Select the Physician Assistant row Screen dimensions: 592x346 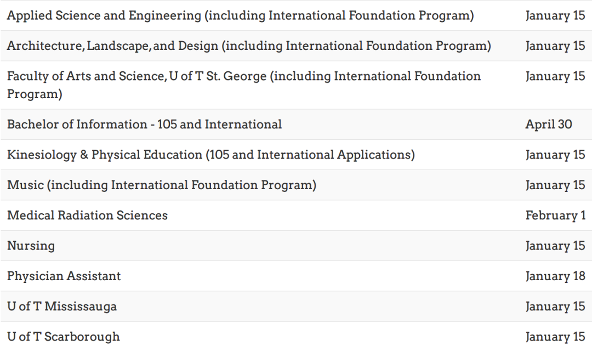click(x=296, y=276)
